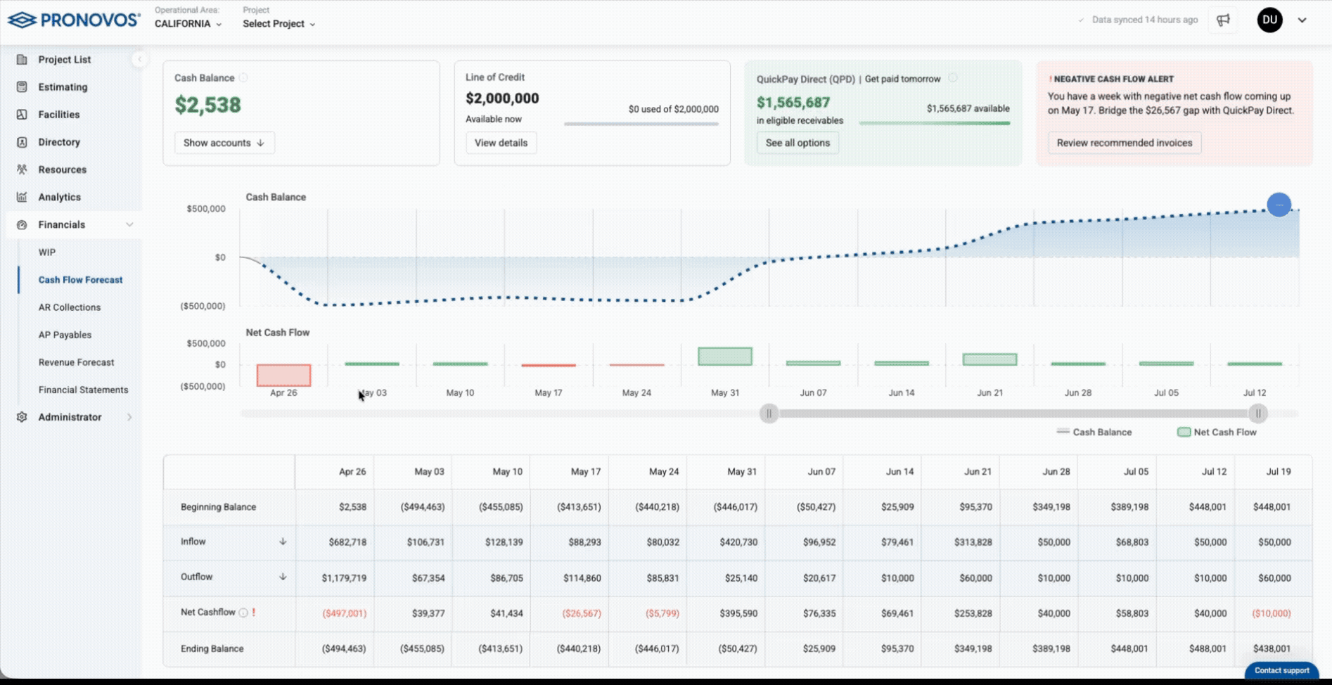The height and width of the screenshot is (685, 1332).
Task: Click See all options button
Action: [798, 143]
